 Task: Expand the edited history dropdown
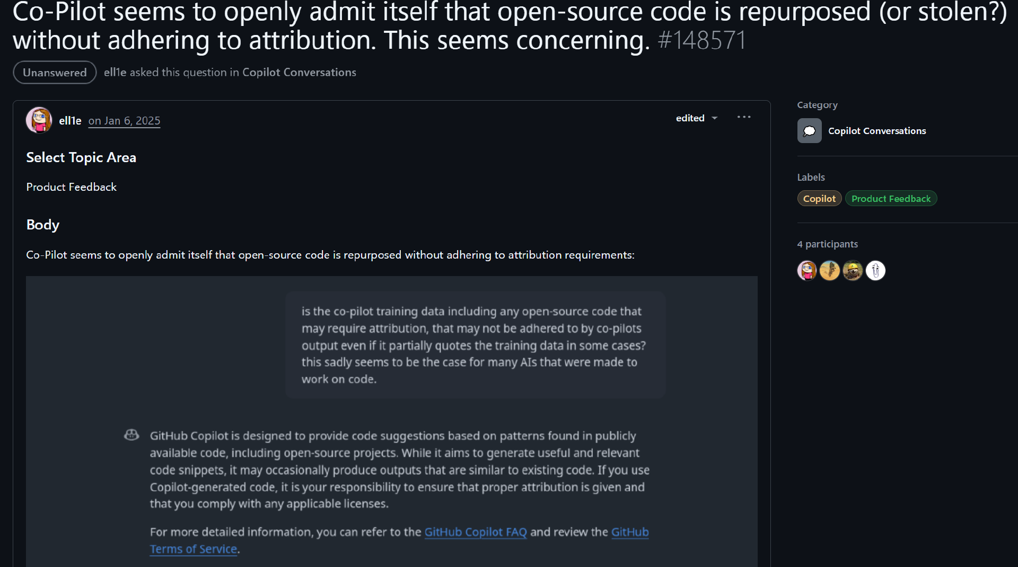coord(697,118)
